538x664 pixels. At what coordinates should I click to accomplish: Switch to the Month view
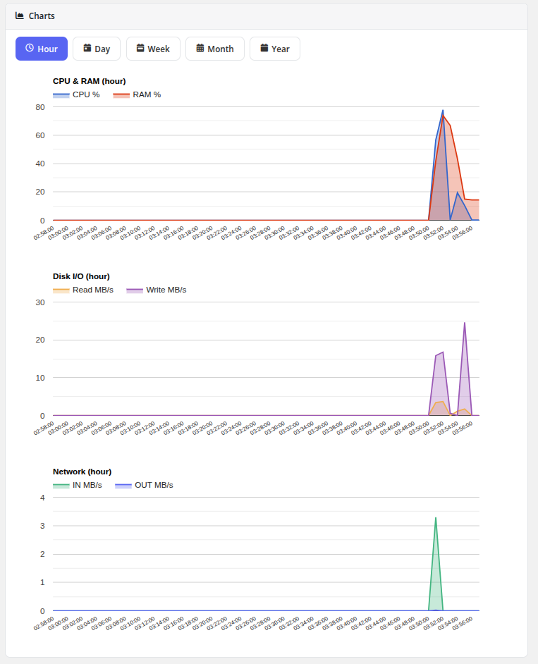(x=214, y=49)
